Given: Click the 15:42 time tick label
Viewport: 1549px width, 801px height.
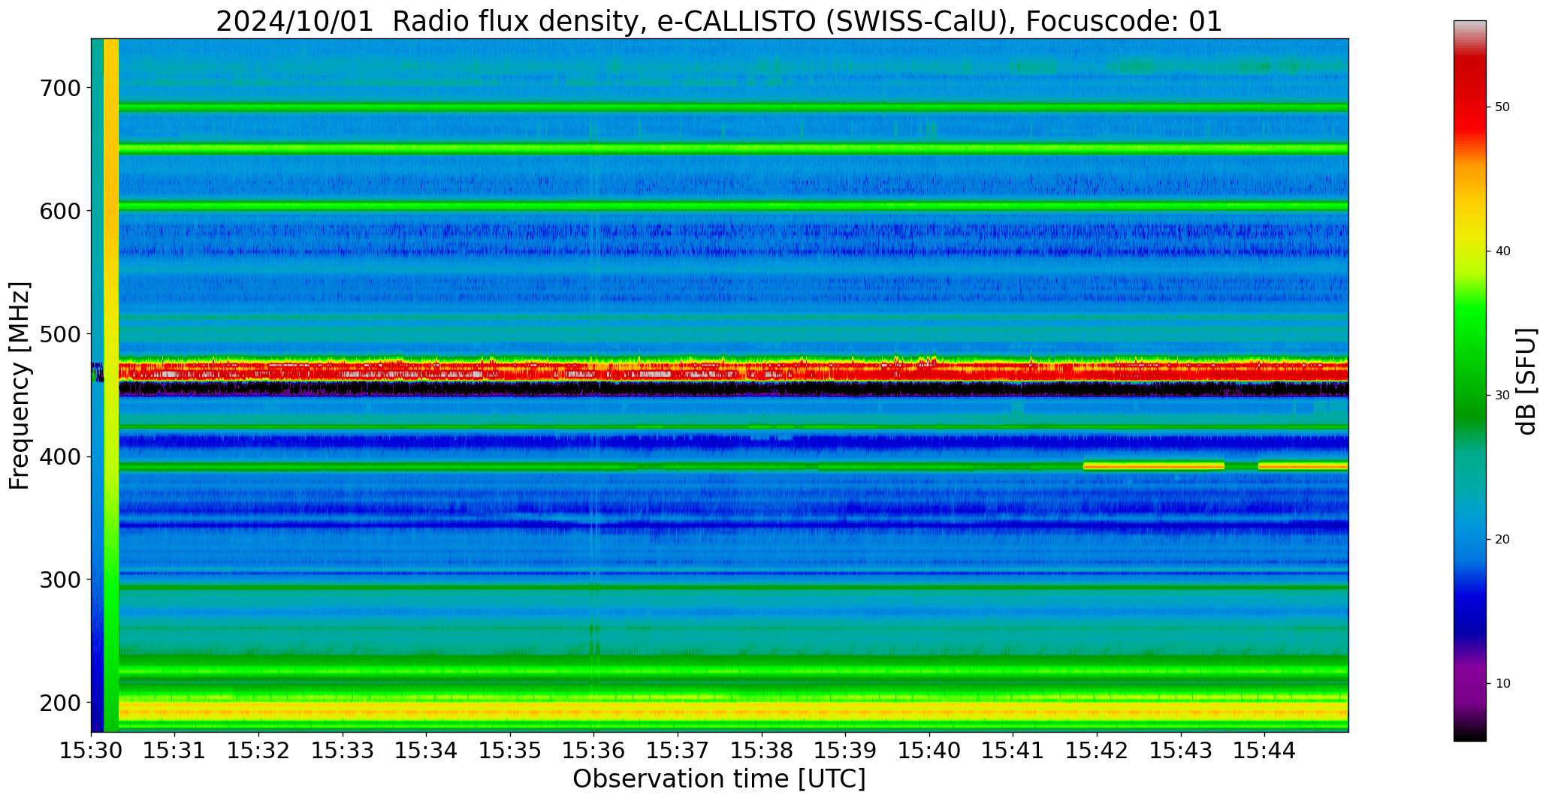Looking at the screenshot, I should (x=1097, y=750).
